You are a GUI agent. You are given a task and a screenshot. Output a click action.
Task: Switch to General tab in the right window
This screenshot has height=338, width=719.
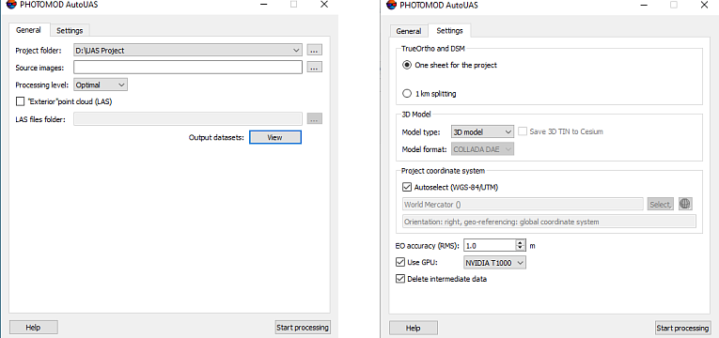coord(409,31)
